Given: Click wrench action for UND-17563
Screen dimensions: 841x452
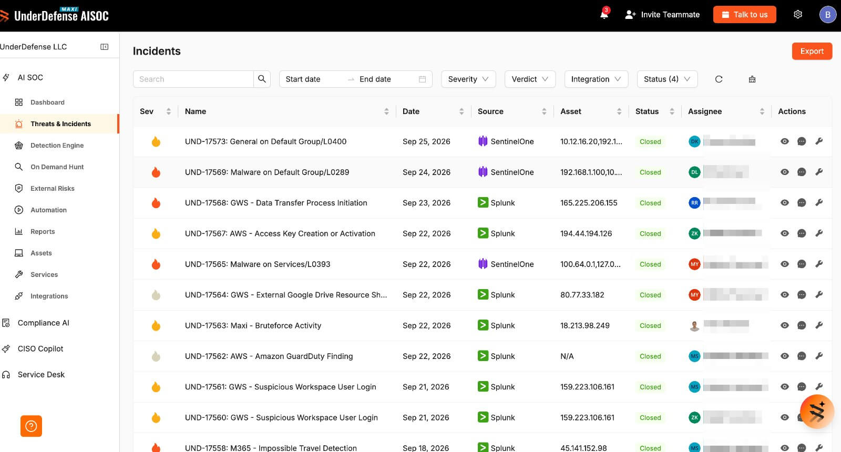Looking at the screenshot, I should click(x=819, y=325).
